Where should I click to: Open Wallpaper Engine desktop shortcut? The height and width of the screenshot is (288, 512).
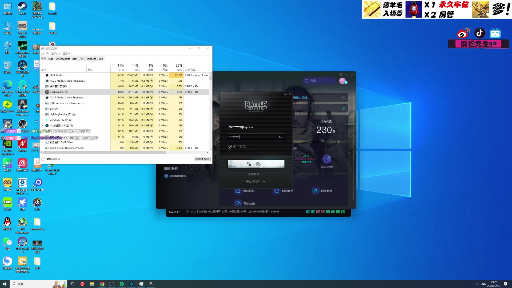click(22, 186)
